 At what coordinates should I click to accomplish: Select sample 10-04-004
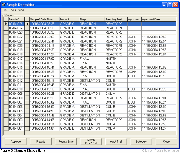(x=16, y=116)
